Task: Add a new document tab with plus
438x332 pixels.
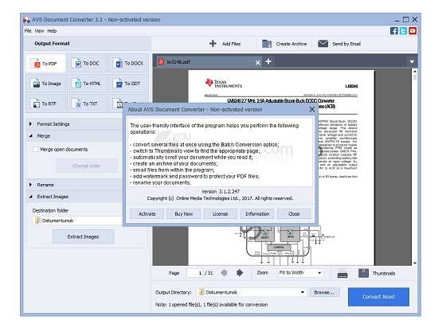Action: pyautogui.click(x=268, y=61)
